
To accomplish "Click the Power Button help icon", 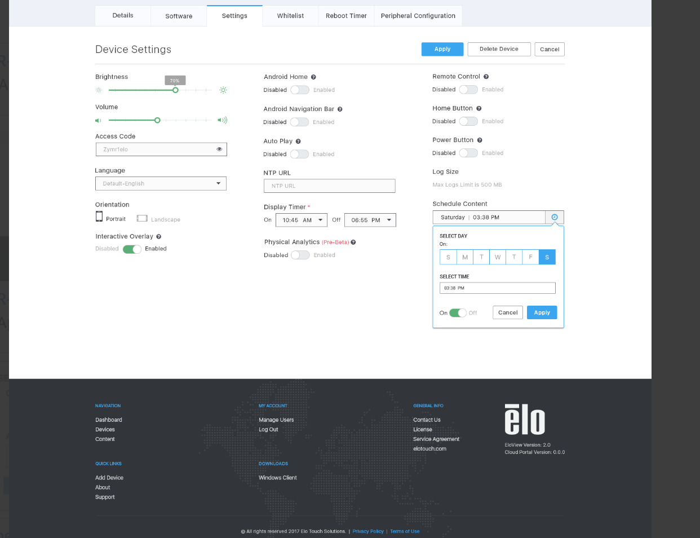I will point(480,140).
